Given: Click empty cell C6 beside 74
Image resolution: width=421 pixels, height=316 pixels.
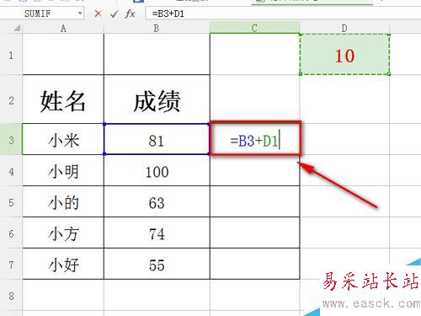Looking at the screenshot, I should [254, 233].
